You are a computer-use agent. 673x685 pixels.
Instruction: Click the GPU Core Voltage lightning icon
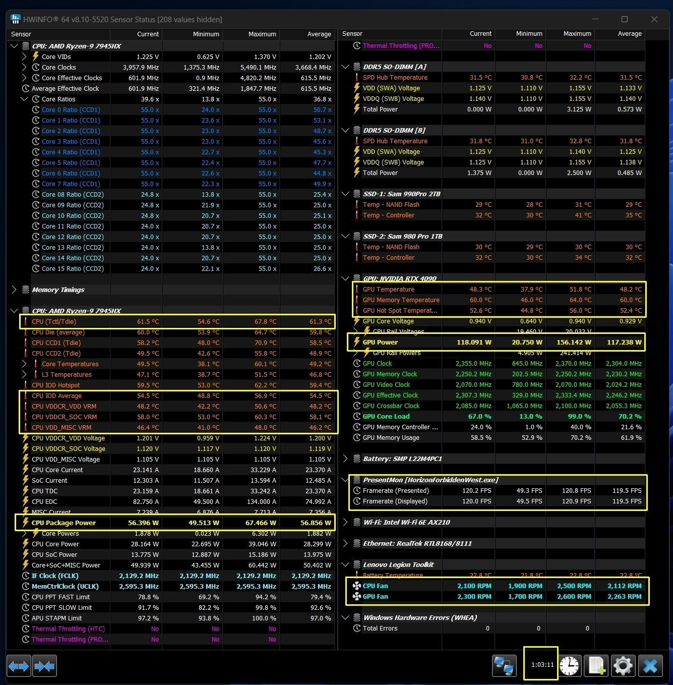pyautogui.click(x=357, y=321)
